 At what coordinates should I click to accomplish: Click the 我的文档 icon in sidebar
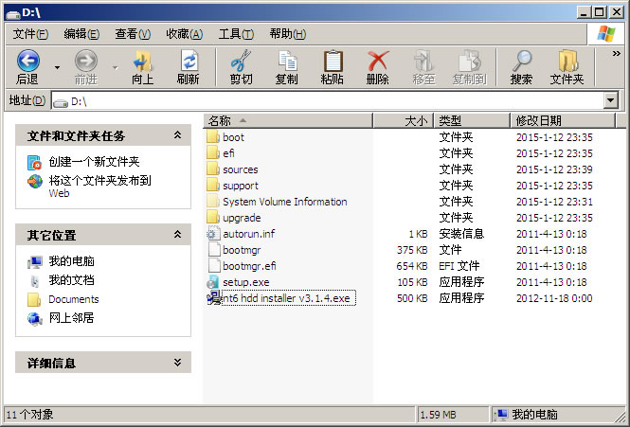click(35, 280)
